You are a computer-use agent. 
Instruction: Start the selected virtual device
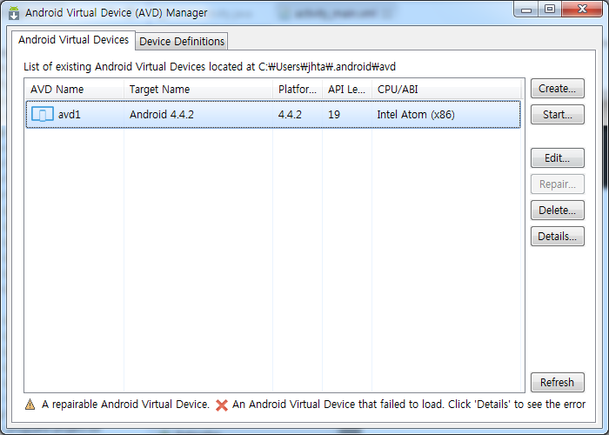[558, 115]
